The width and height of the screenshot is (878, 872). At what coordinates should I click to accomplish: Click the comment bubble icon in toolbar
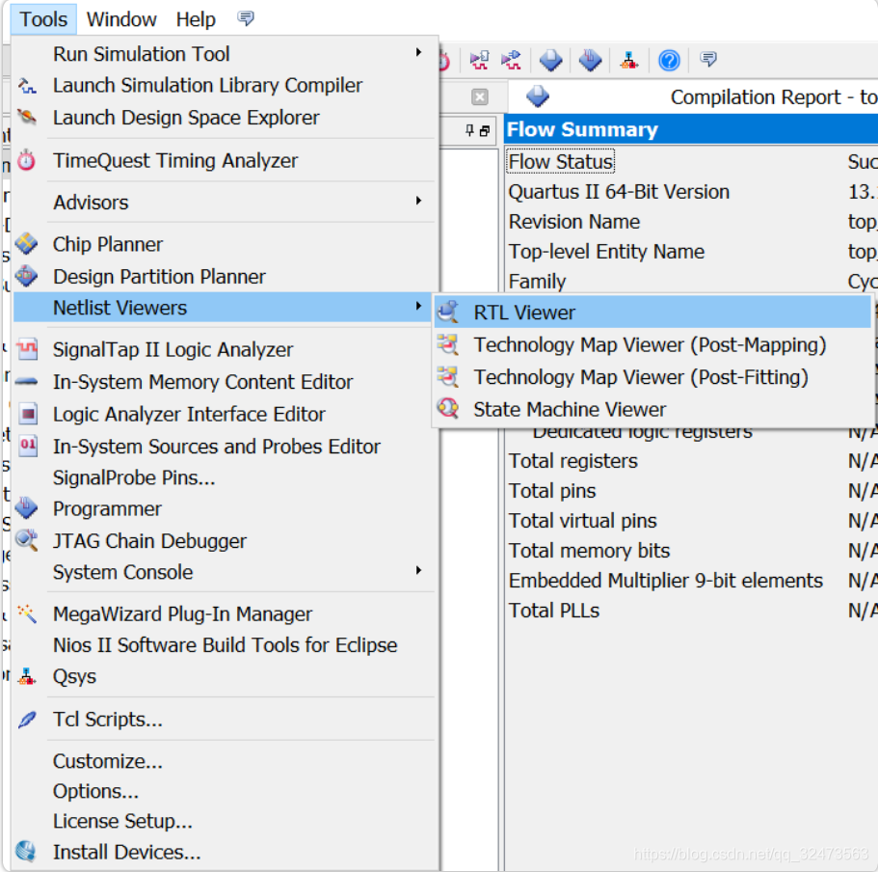[x=708, y=58]
